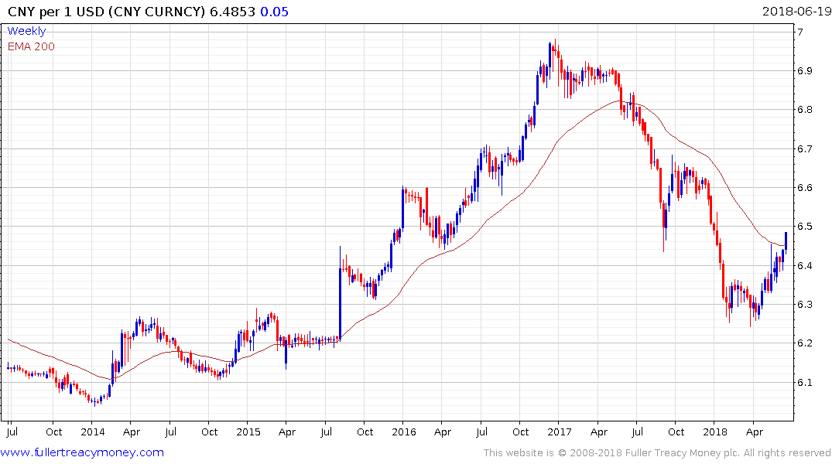Screen dimensions: 832x464
Task: Click the y-axis label 6.7
Action: [805, 149]
